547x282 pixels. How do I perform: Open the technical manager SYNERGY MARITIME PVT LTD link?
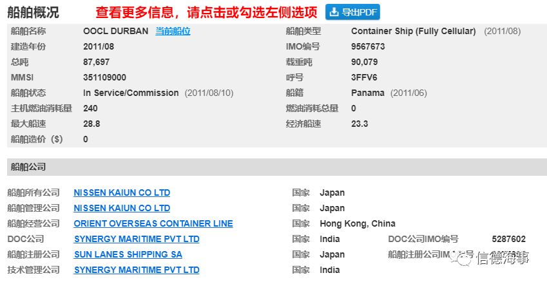pos(137,270)
